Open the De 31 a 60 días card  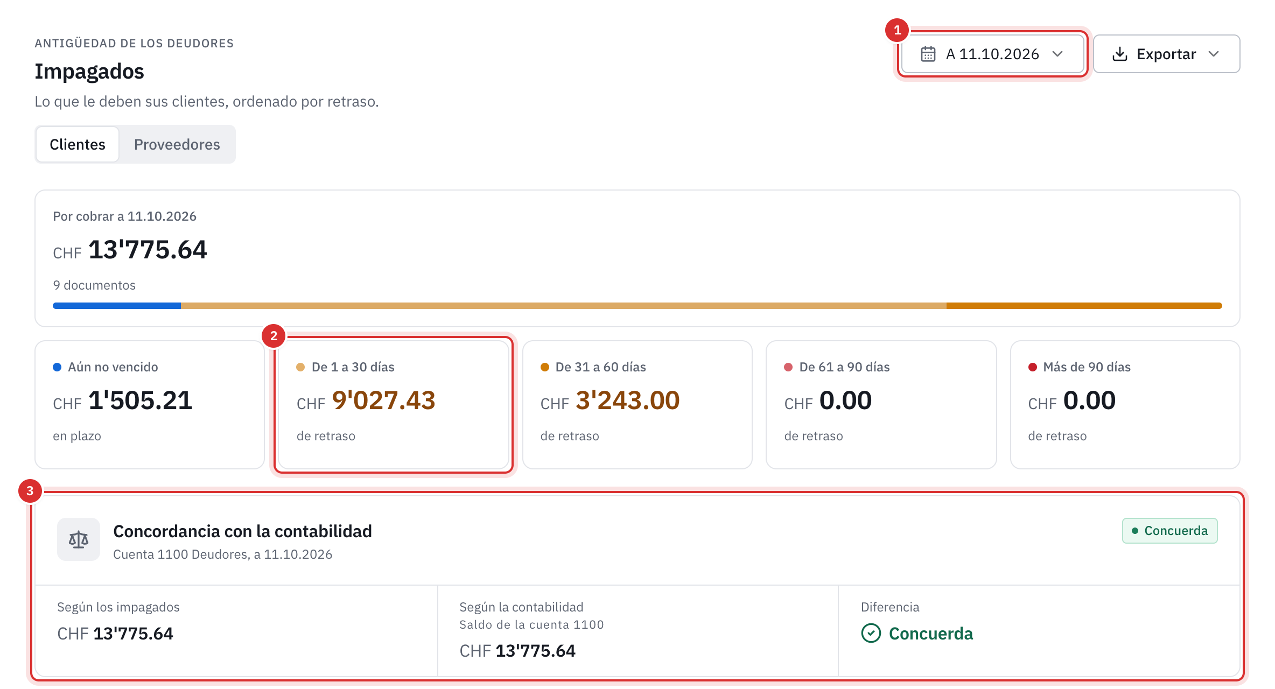click(637, 405)
